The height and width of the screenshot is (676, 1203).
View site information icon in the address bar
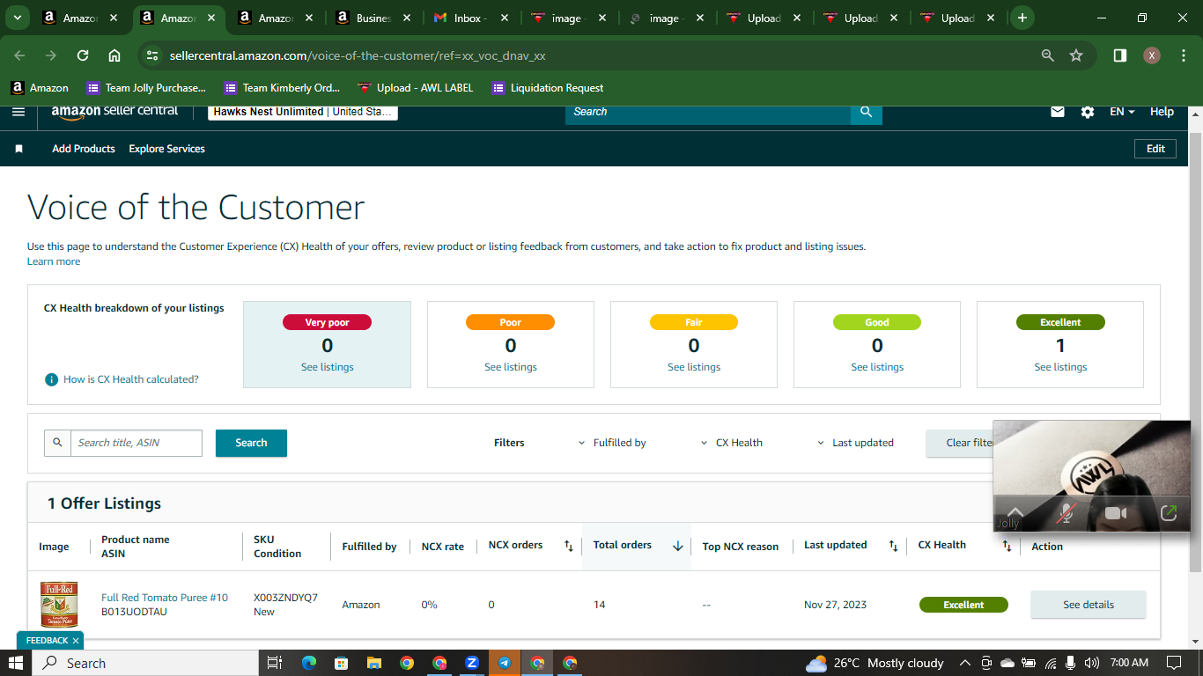point(152,55)
